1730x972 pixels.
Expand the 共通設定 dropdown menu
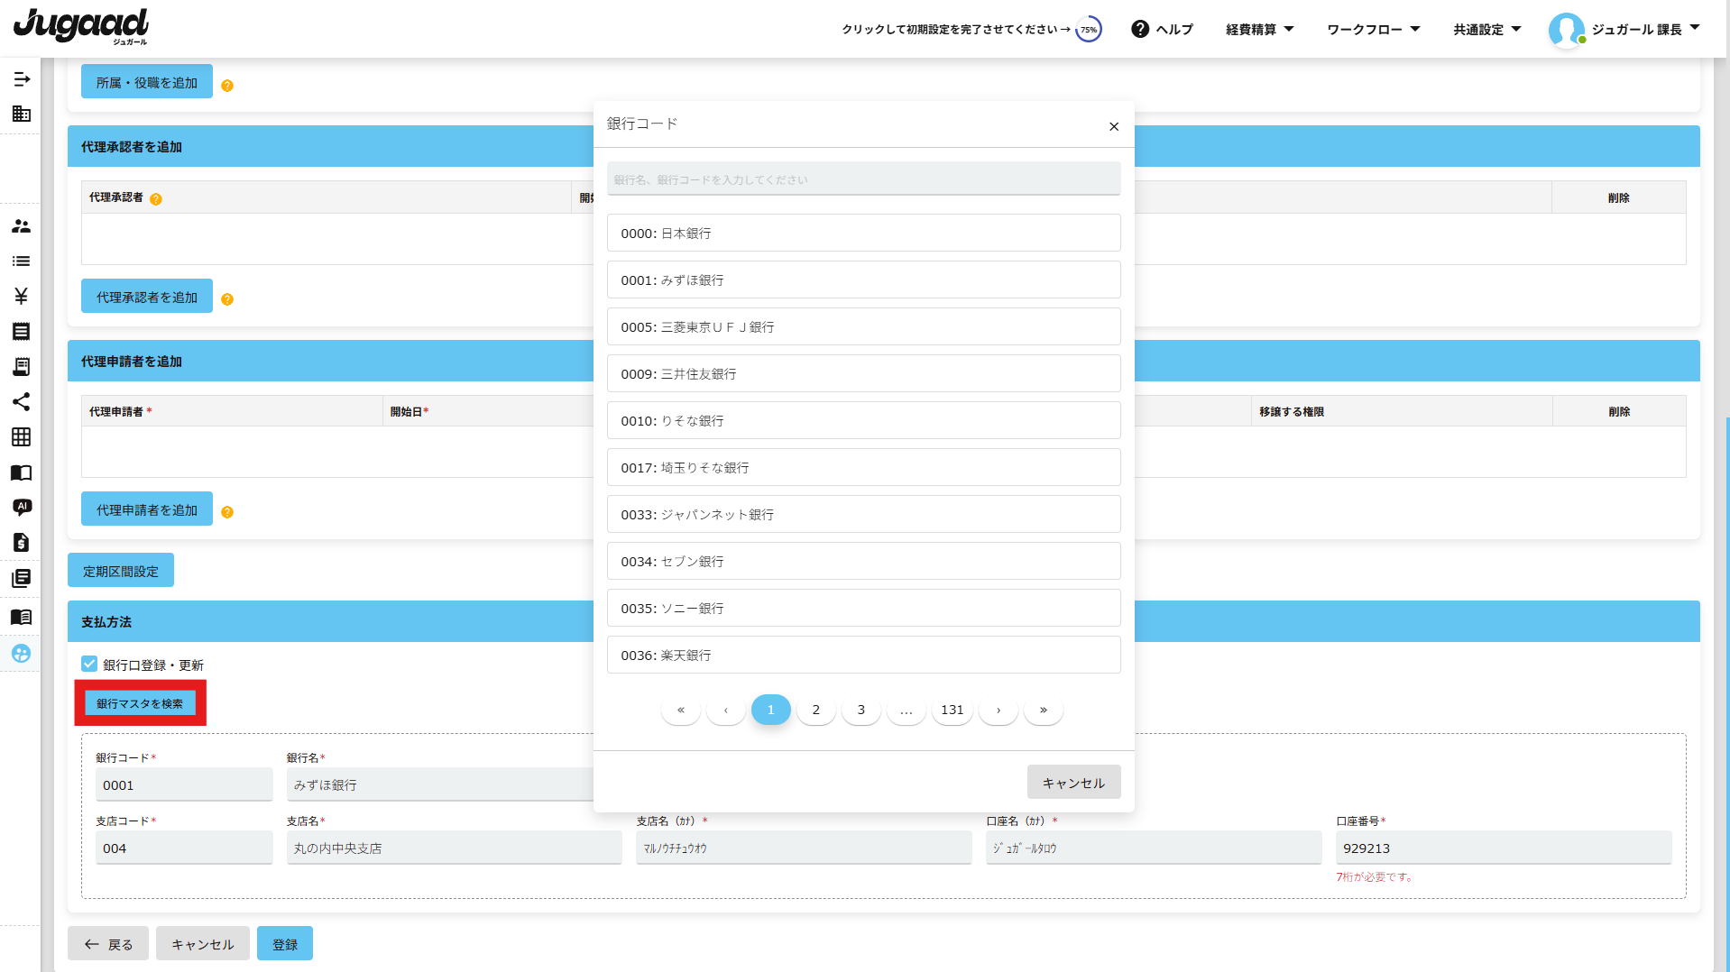click(x=1486, y=30)
